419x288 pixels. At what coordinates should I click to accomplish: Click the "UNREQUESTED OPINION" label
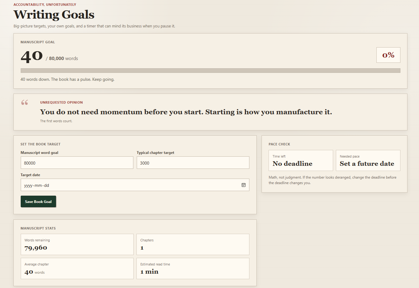point(62,102)
